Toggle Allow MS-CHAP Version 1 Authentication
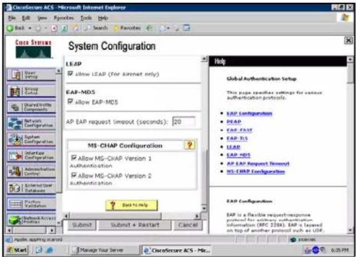The image size is (356, 257). click(x=74, y=157)
